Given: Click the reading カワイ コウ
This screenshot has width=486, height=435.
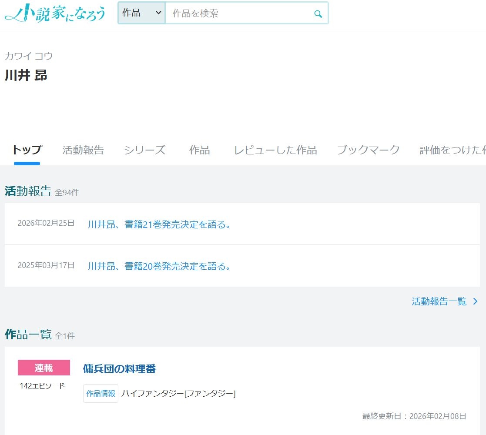Looking at the screenshot, I should 29,56.
